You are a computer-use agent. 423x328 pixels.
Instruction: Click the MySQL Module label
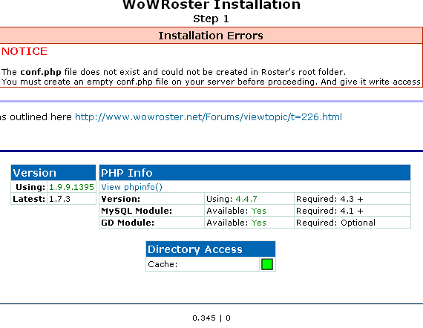click(137, 211)
